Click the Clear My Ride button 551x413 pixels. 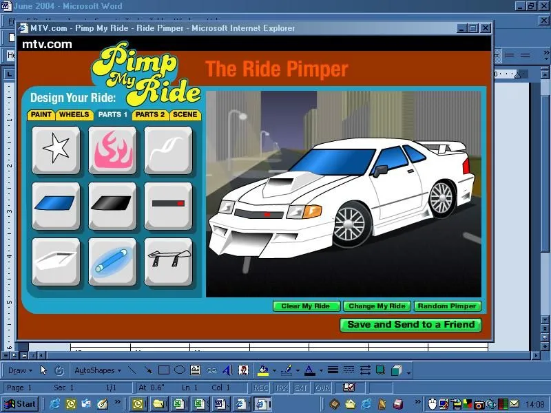coord(306,306)
